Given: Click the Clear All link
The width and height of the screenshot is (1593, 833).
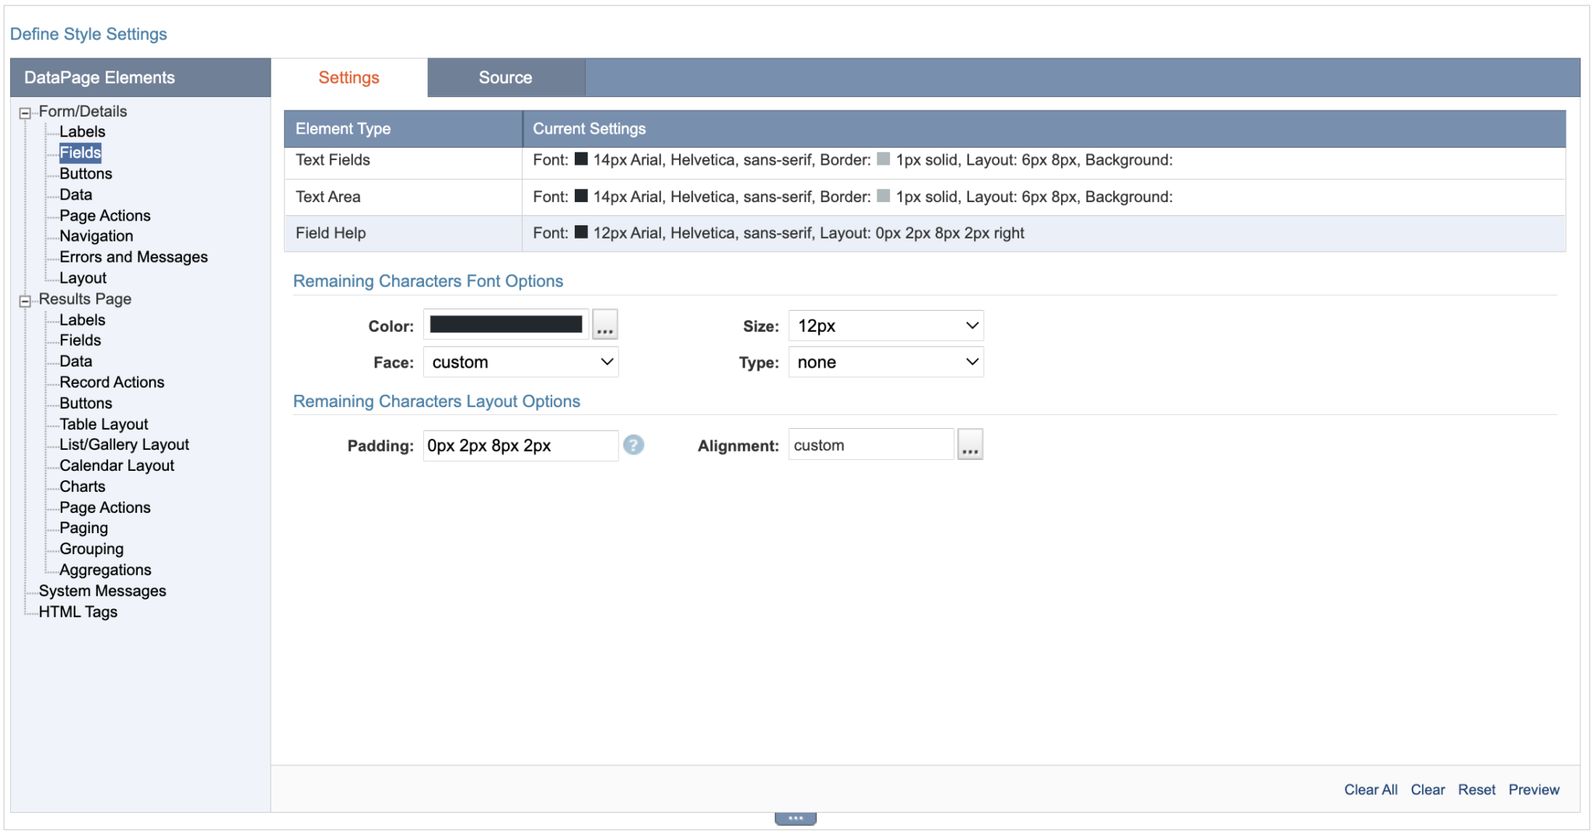Looking at the screenshot, I should pos(1371,789).
